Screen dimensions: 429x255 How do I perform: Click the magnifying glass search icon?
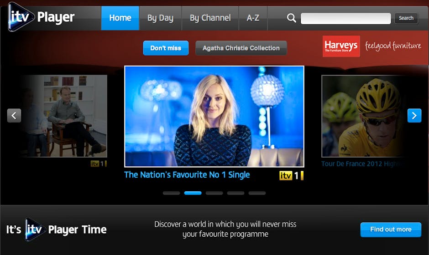click(x=291, y=18)
